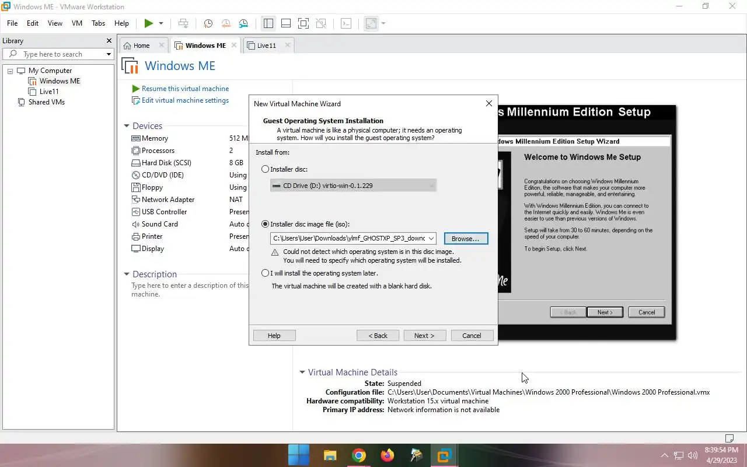Image resolution: width=747 pixels, height=467 pixels.
Task: Click the < Back button in wizard
Action: 378,336
